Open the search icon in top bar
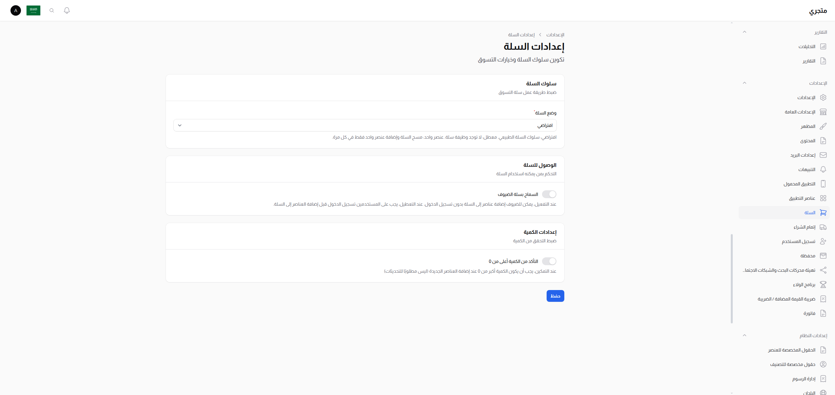This screenshot has height=395, width=835. (51, 10)
